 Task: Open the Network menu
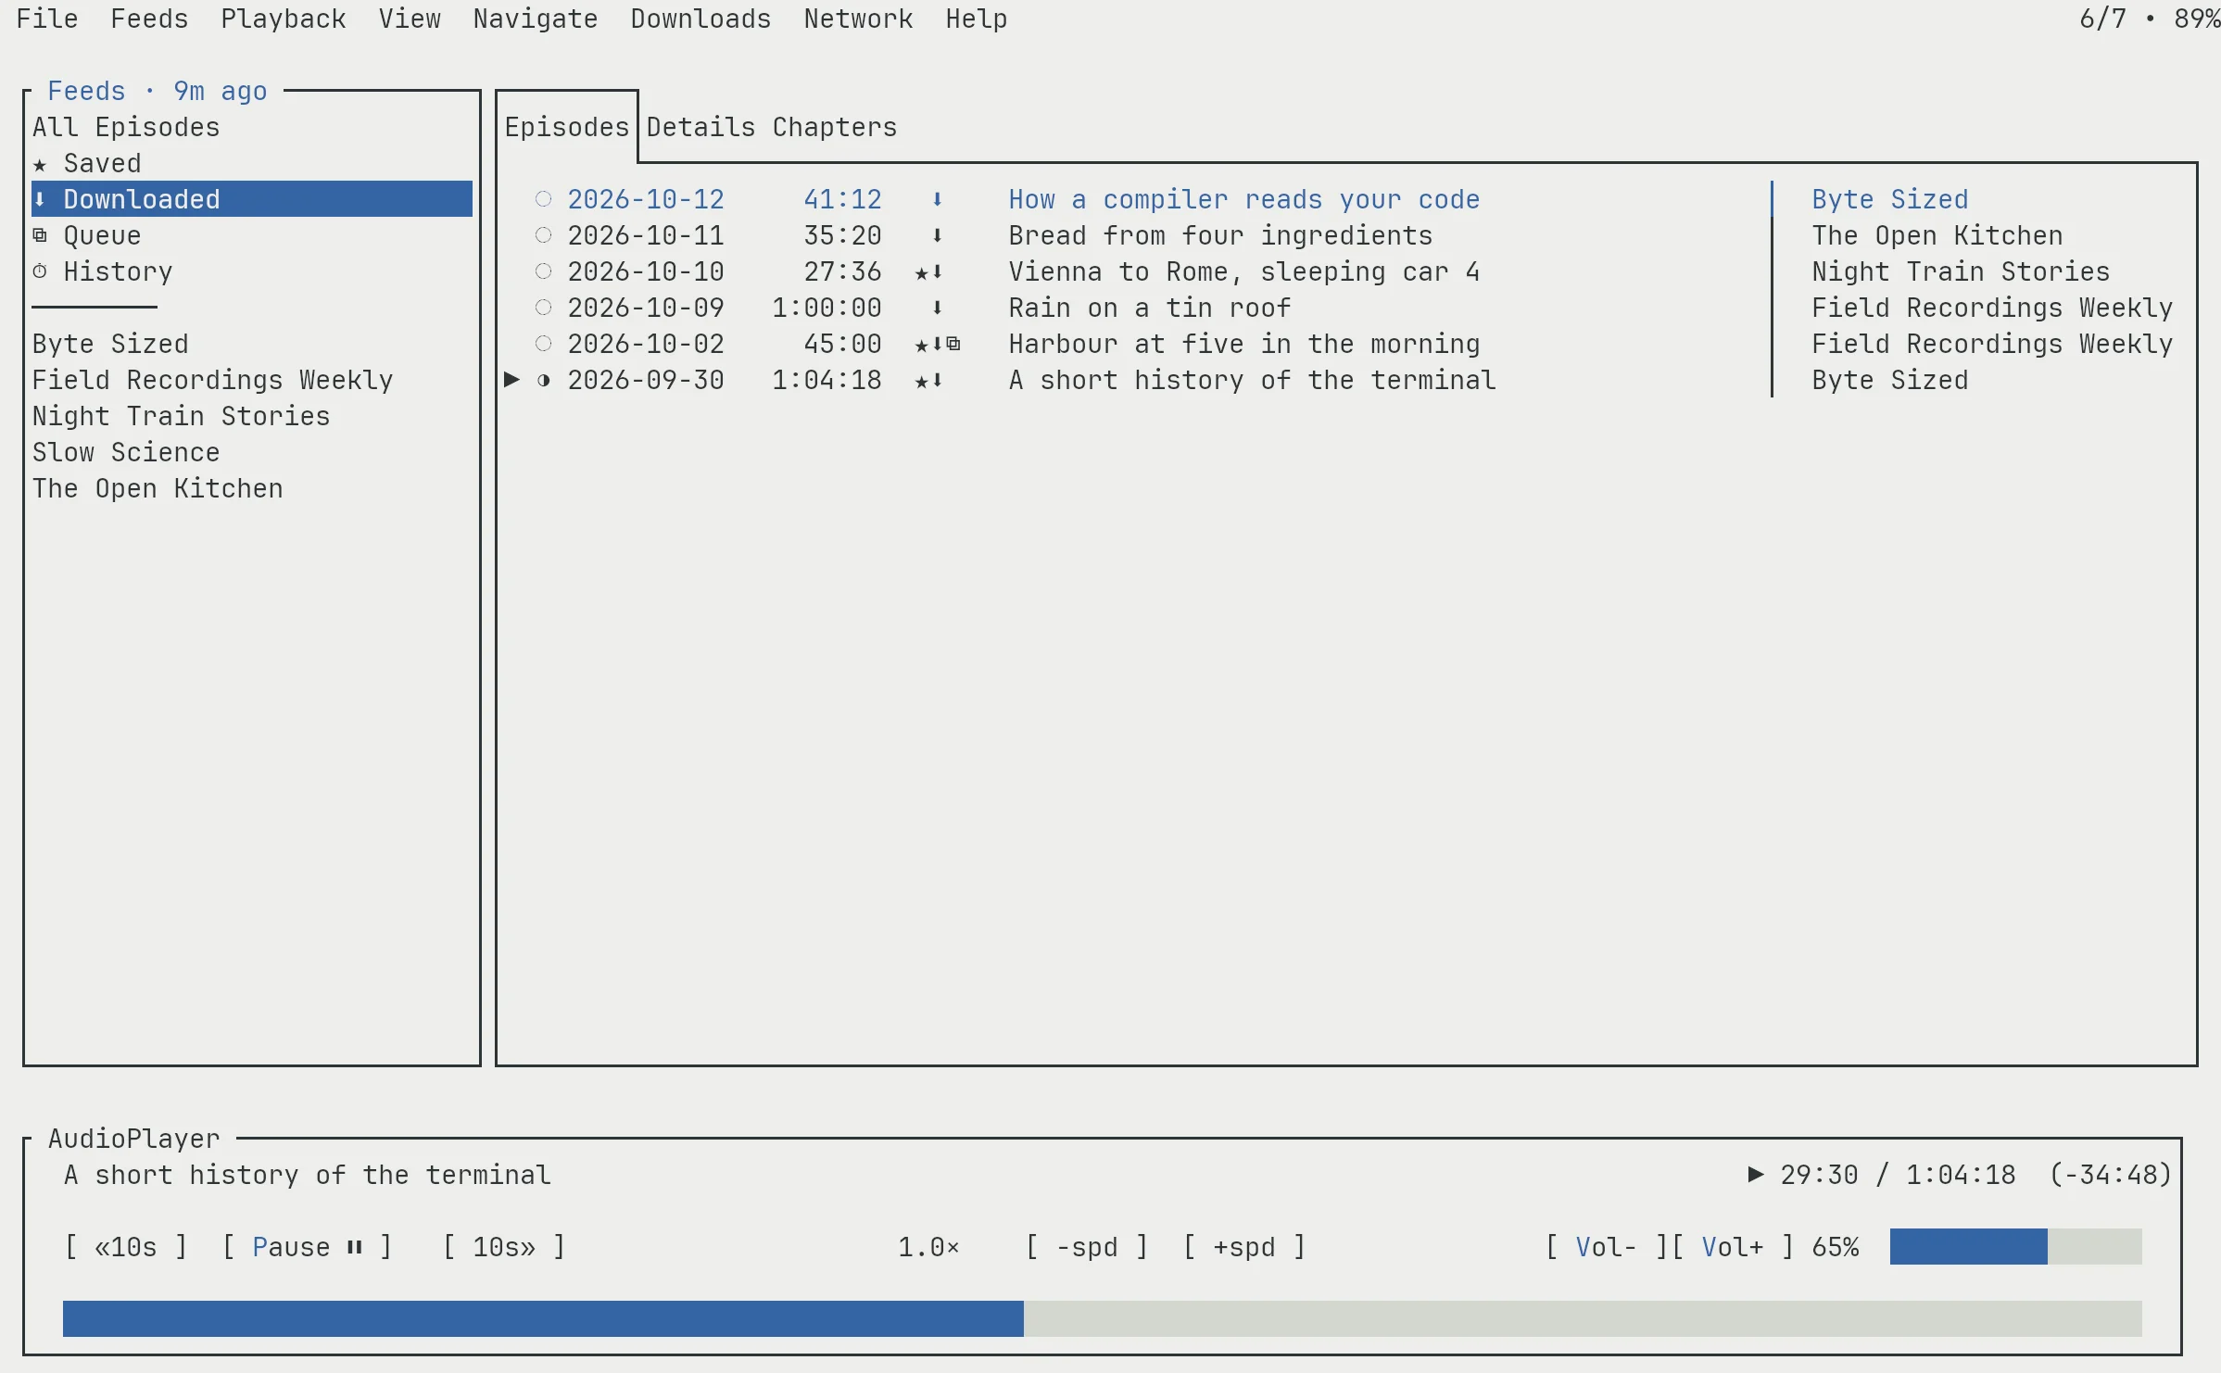coord(858,19)
